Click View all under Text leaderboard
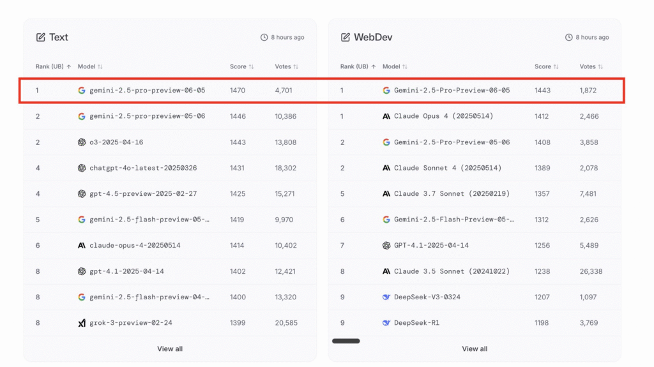Screen dimensions: 654x367 (170, 348)
